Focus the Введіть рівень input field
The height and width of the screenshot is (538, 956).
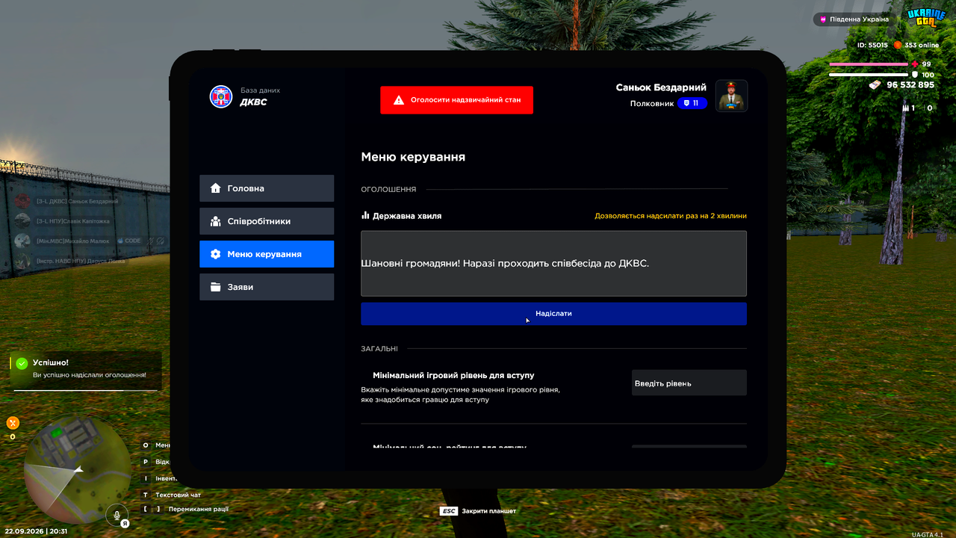[689, 383]
